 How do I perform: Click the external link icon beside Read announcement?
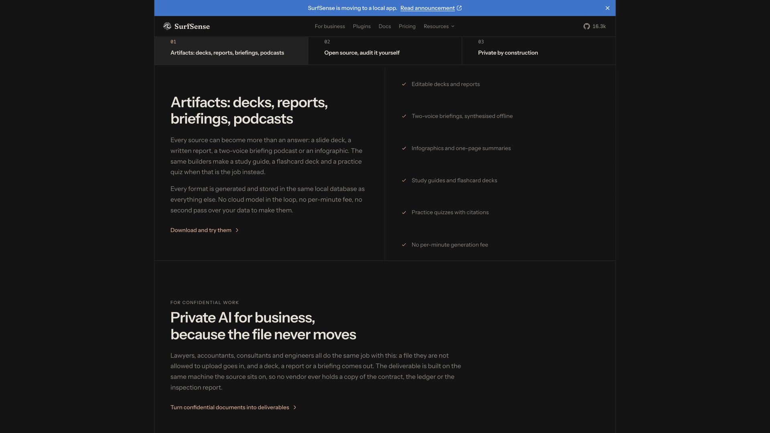pos(459,8)
